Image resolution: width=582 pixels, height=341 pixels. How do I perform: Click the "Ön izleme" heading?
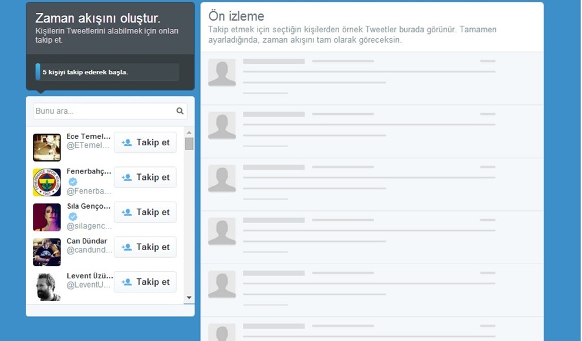tap(236, 16)
